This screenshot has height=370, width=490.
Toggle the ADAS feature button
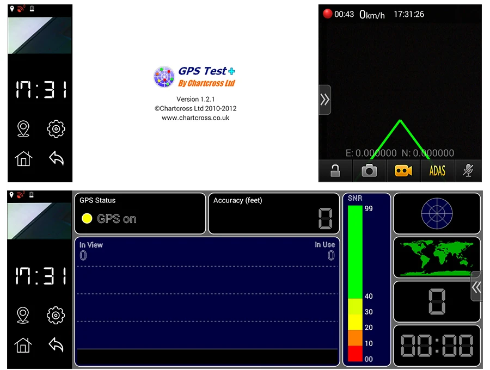pos(437,170)
